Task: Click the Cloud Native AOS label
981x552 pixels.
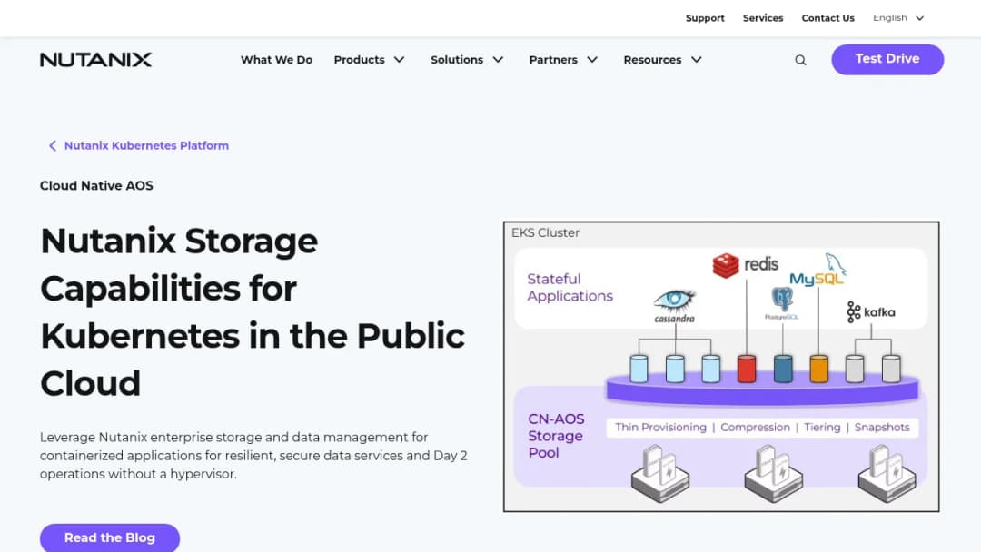Action: coord(96,186)
